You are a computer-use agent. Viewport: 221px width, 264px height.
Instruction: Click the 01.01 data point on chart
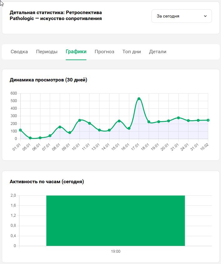pos(20,130)
